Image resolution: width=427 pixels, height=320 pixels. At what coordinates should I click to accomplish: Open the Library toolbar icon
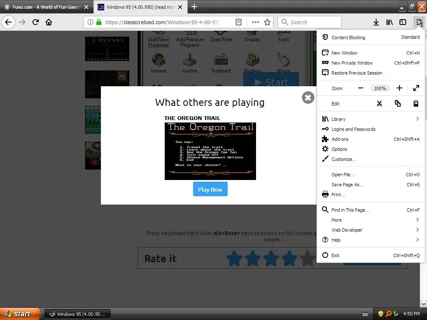[389, 22]
